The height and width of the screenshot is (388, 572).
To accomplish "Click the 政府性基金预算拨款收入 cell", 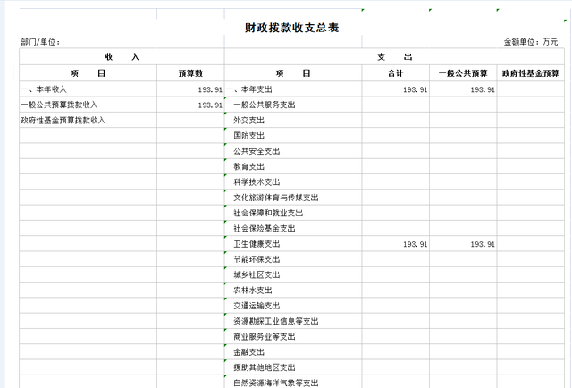I will point(63,120).
